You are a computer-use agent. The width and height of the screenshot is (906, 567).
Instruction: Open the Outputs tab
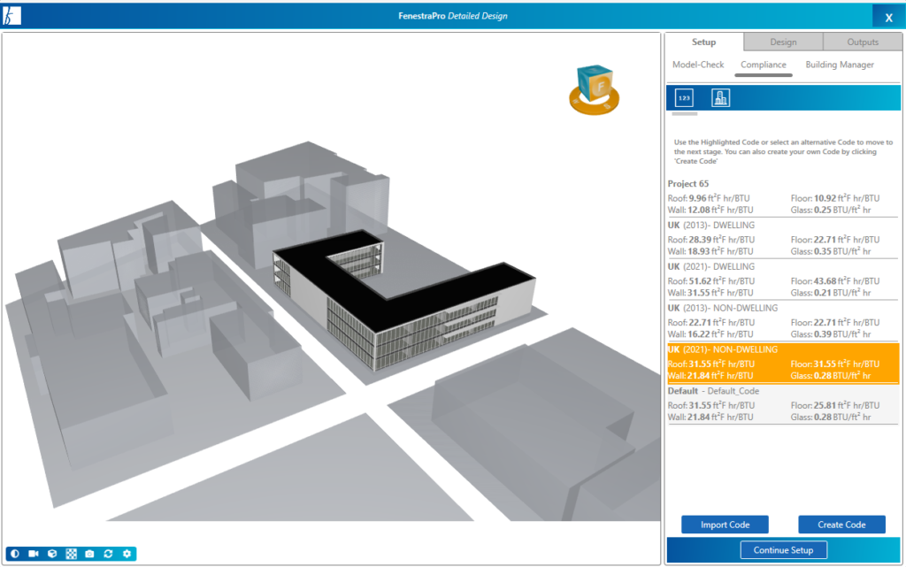pyautogui.click(x=863, y=42)
